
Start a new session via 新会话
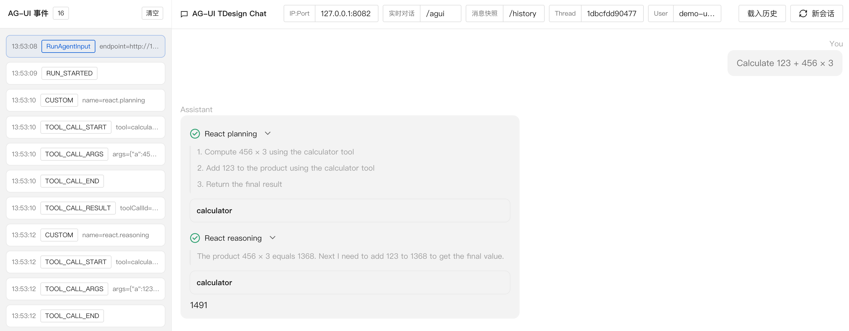817,13
